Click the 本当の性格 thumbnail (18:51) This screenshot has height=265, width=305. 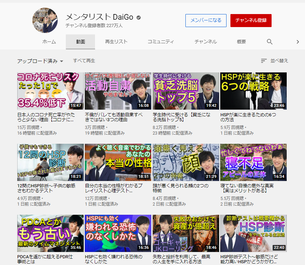point(118,162)
